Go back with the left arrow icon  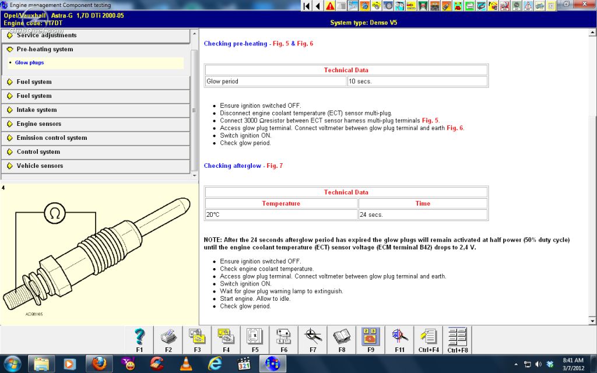(318, 6)
